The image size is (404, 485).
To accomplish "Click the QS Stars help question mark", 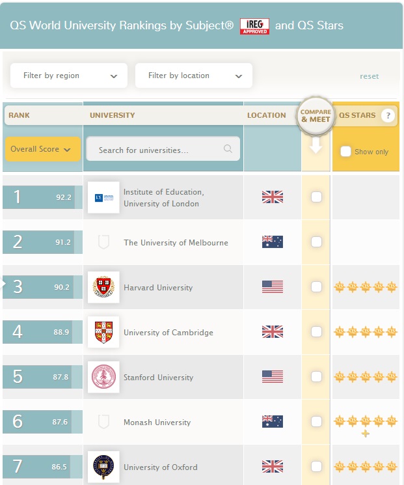I will tap(388, 116).
